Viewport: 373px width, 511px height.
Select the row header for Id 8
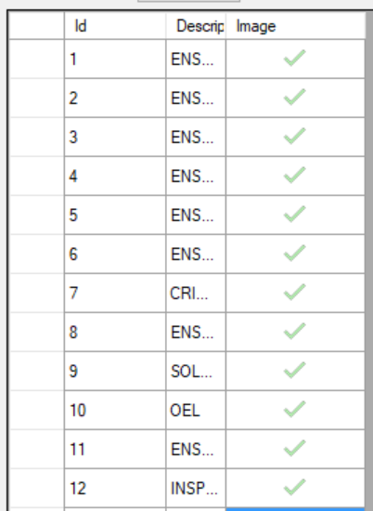click(37, 332)
